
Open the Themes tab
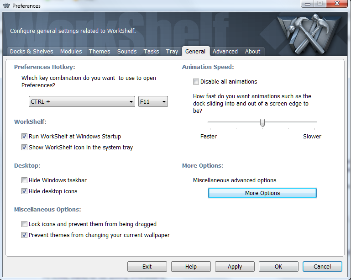[99, 52]
